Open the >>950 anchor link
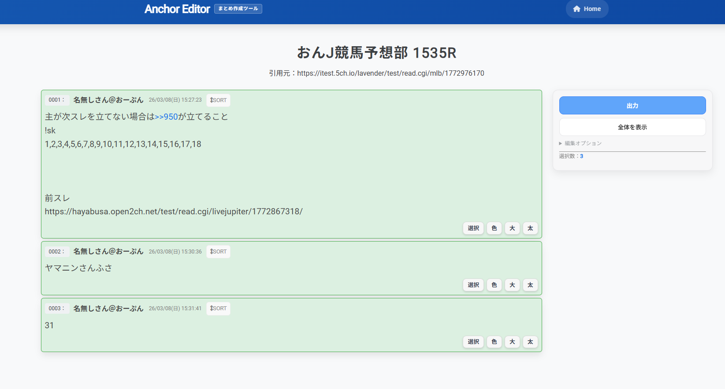 [x=166, y=117]
